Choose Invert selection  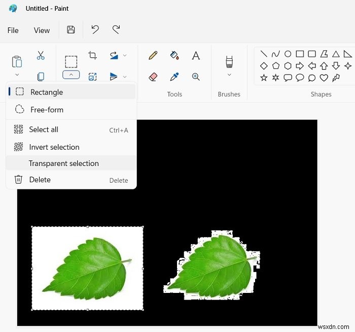[71, 147]
